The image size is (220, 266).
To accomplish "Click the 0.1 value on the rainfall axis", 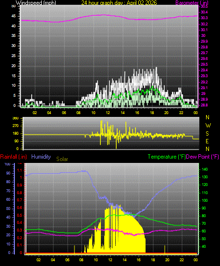I will (20, 245).
